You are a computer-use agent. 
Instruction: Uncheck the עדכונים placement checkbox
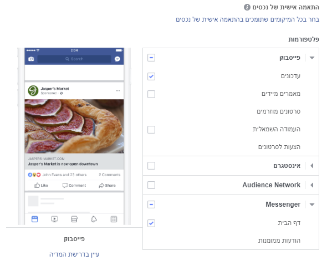pyautogui.click(x=151, y=76)
